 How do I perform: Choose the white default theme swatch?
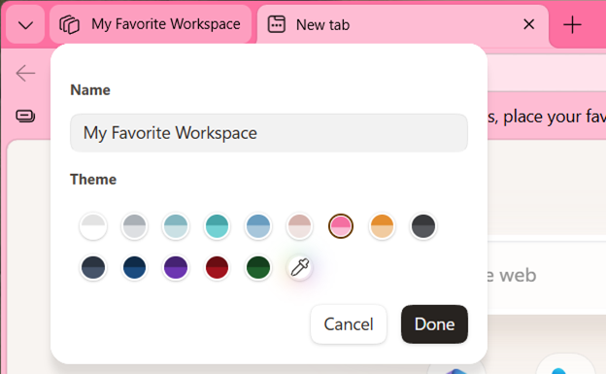click(x=93, y=226)
